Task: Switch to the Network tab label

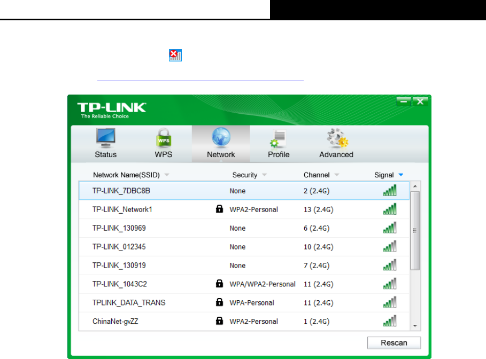Action: (221, 154)
